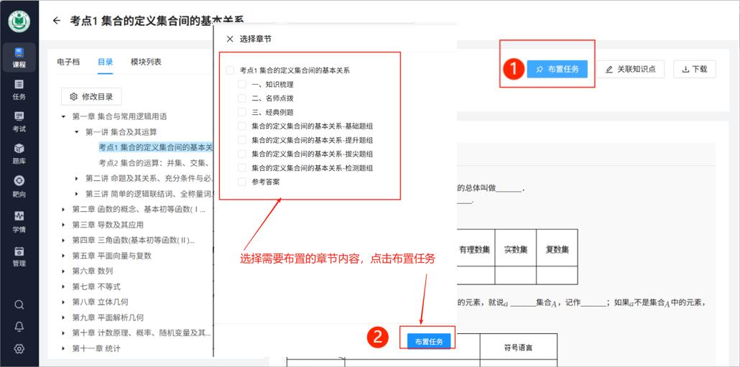This screenshot has width=740, height=367.
Task: Expand the 第五章 平面向量与复数 node
Action: [64, 256]
